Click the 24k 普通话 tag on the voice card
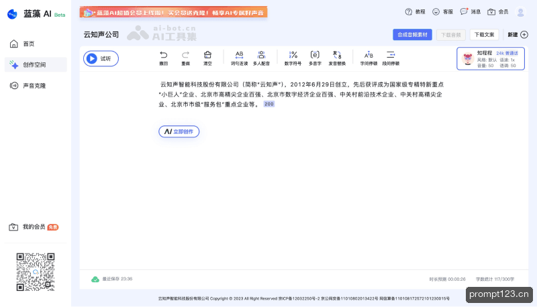 [x=507, y=53]
